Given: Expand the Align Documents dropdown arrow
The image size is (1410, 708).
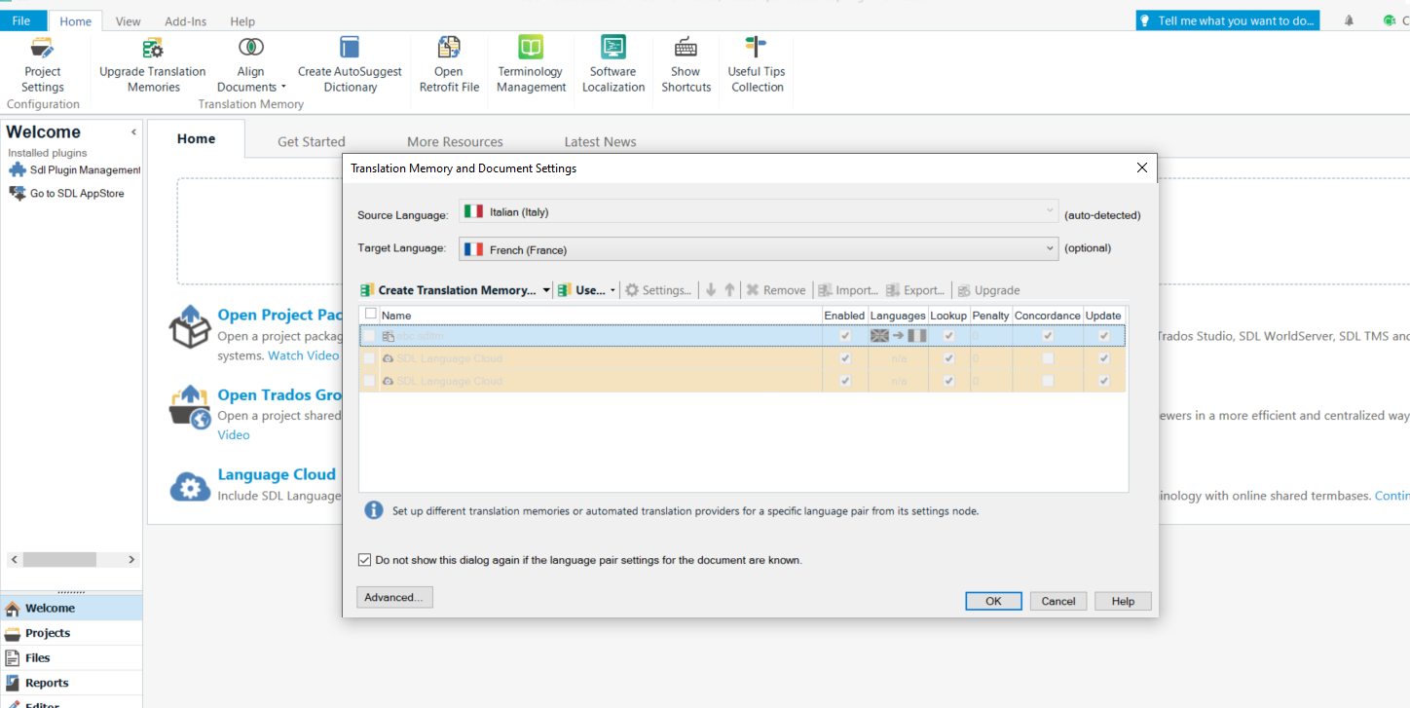Looking at the screenshot, I should (x=283, y=88).
